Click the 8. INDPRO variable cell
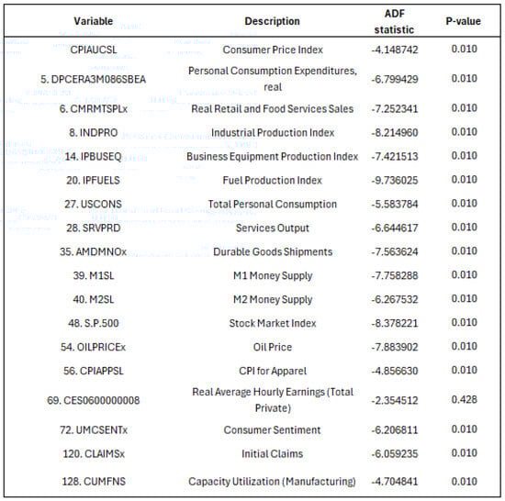505x501 pixels. [94, 132]
